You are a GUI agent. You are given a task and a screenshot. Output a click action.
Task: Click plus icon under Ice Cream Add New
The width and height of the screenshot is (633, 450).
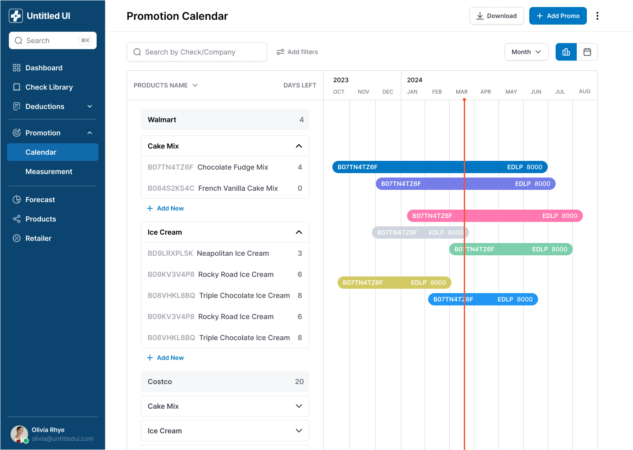click(x=150, y=358)
